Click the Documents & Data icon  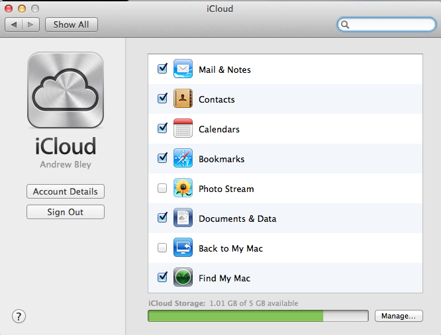click(183, 218)
